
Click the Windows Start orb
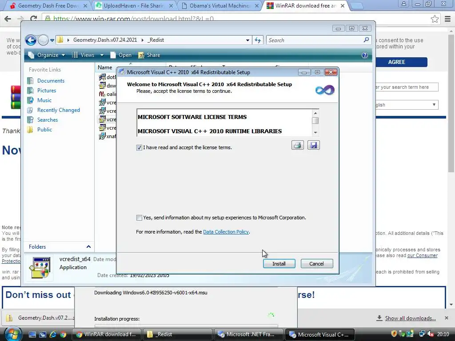(x=13, y=334)
